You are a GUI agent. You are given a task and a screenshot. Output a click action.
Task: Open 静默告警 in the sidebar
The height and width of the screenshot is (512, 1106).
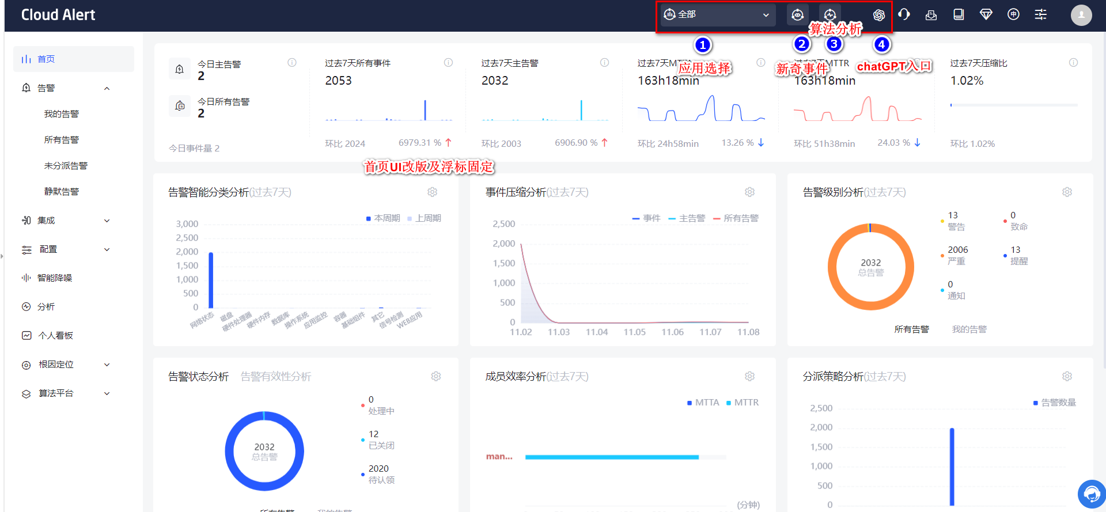[x=62, y=192]
